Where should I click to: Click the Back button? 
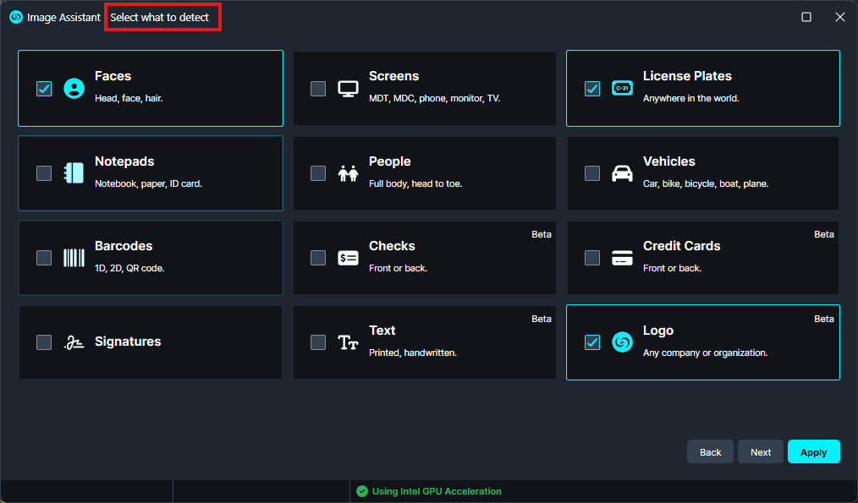click(x=710, y=452)
